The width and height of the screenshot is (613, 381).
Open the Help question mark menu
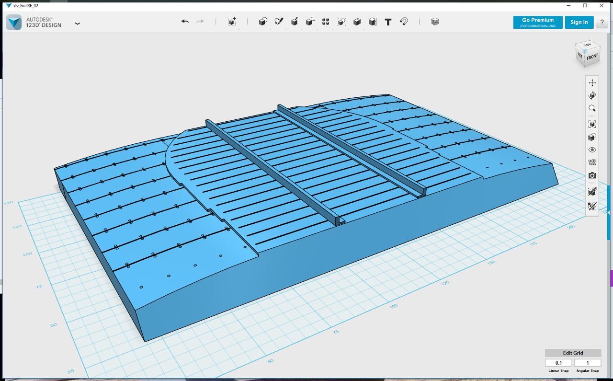click(602, 22)
